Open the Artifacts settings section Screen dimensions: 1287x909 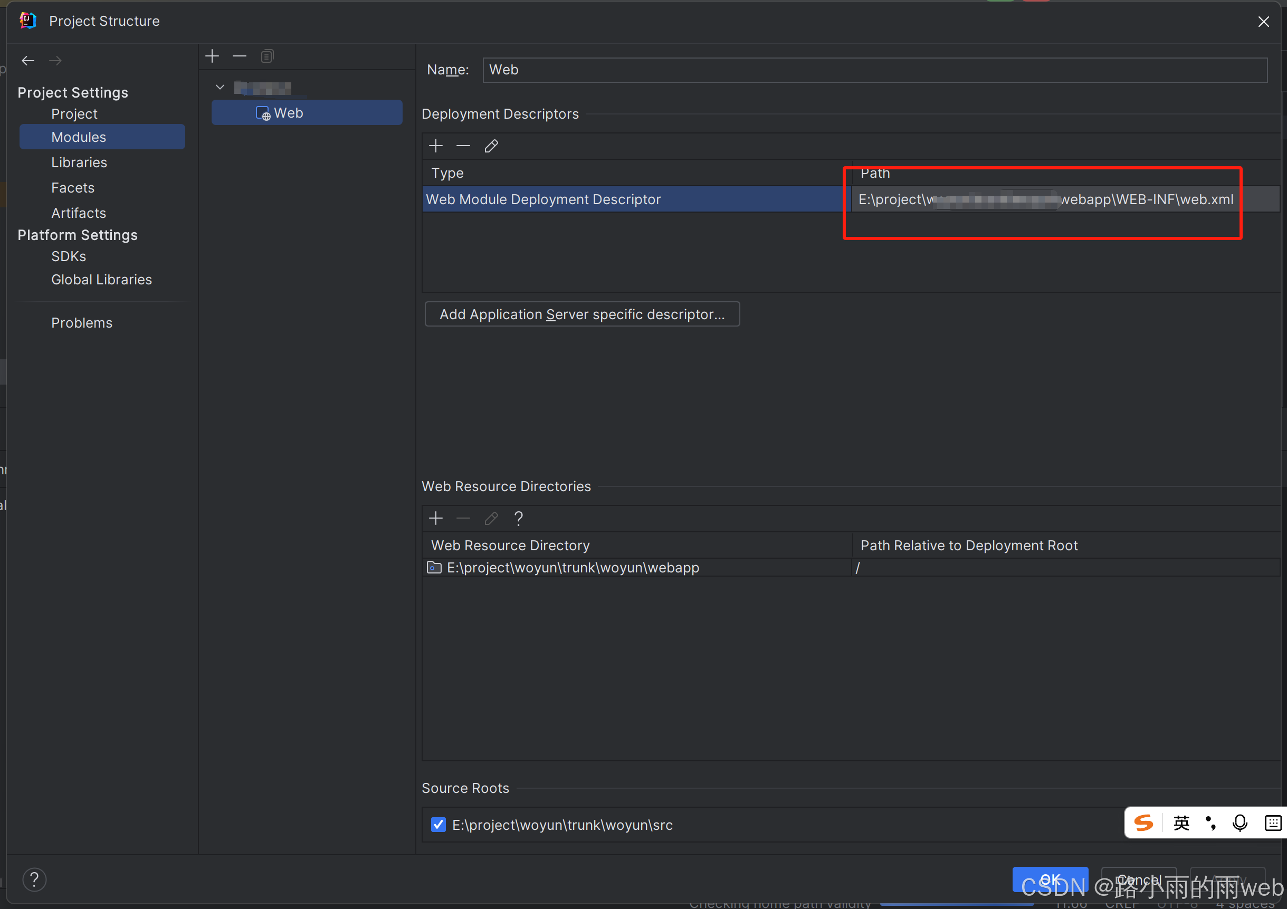[79, 213]
